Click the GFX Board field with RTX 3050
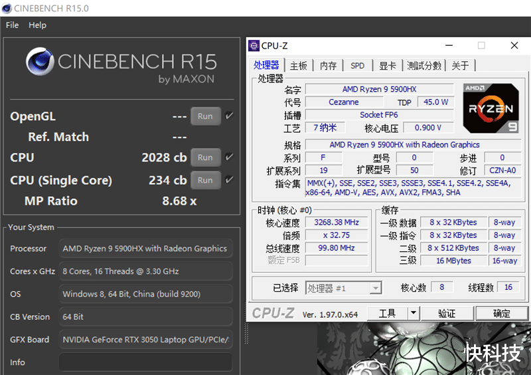This screenshot has height=375, width=531. point(146,339)
